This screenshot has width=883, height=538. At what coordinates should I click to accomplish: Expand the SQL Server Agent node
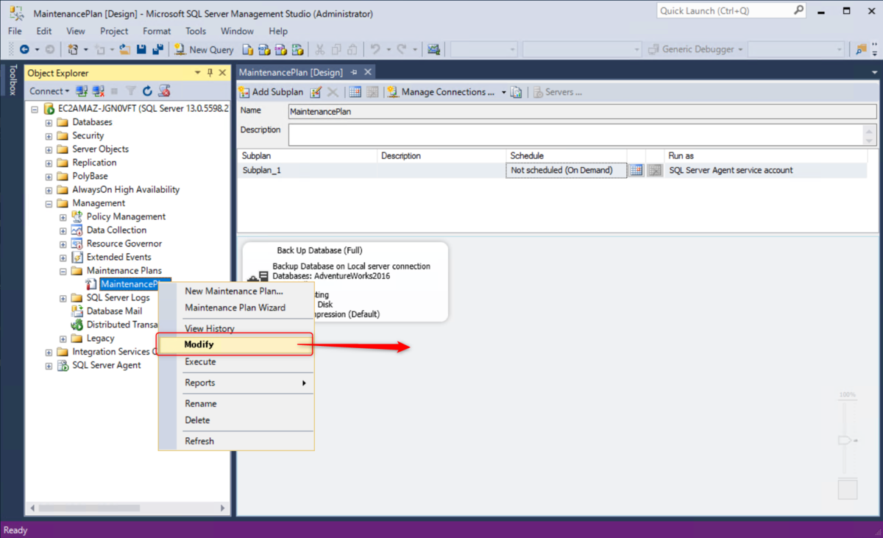49,365
